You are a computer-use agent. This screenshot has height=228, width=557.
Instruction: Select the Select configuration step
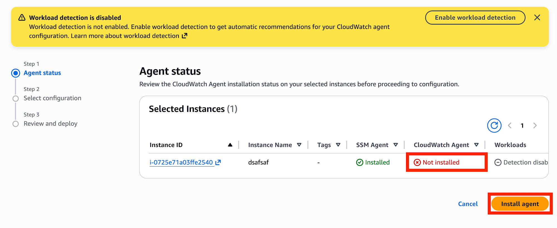click(x=52, y=98)
